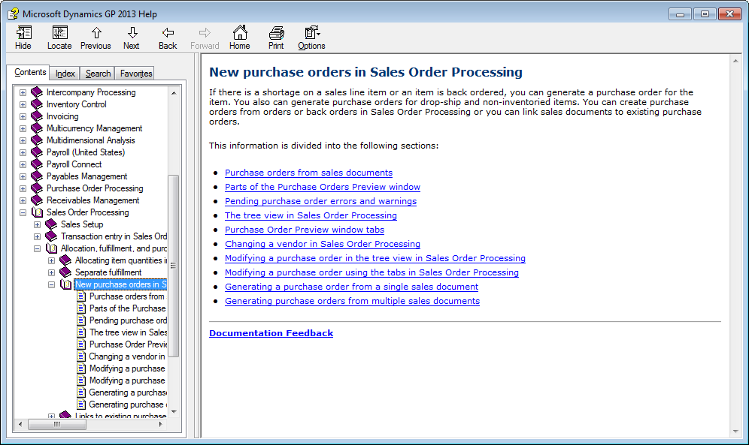Select 'Allocating item quantities' tree item
Image resolution: width=749 pixels, height=445 pixels.
[x=121, y=260]
